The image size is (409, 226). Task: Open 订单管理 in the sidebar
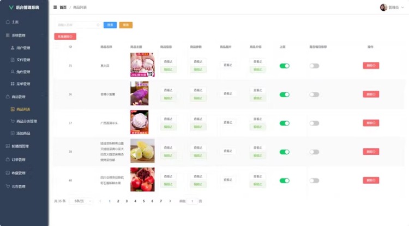point(19,160)
